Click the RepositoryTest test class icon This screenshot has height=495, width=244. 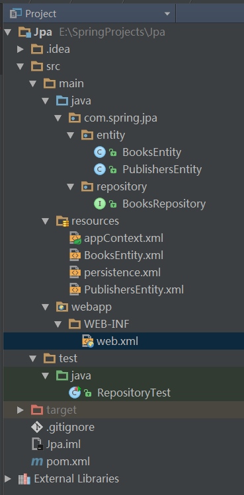point(75,393)
